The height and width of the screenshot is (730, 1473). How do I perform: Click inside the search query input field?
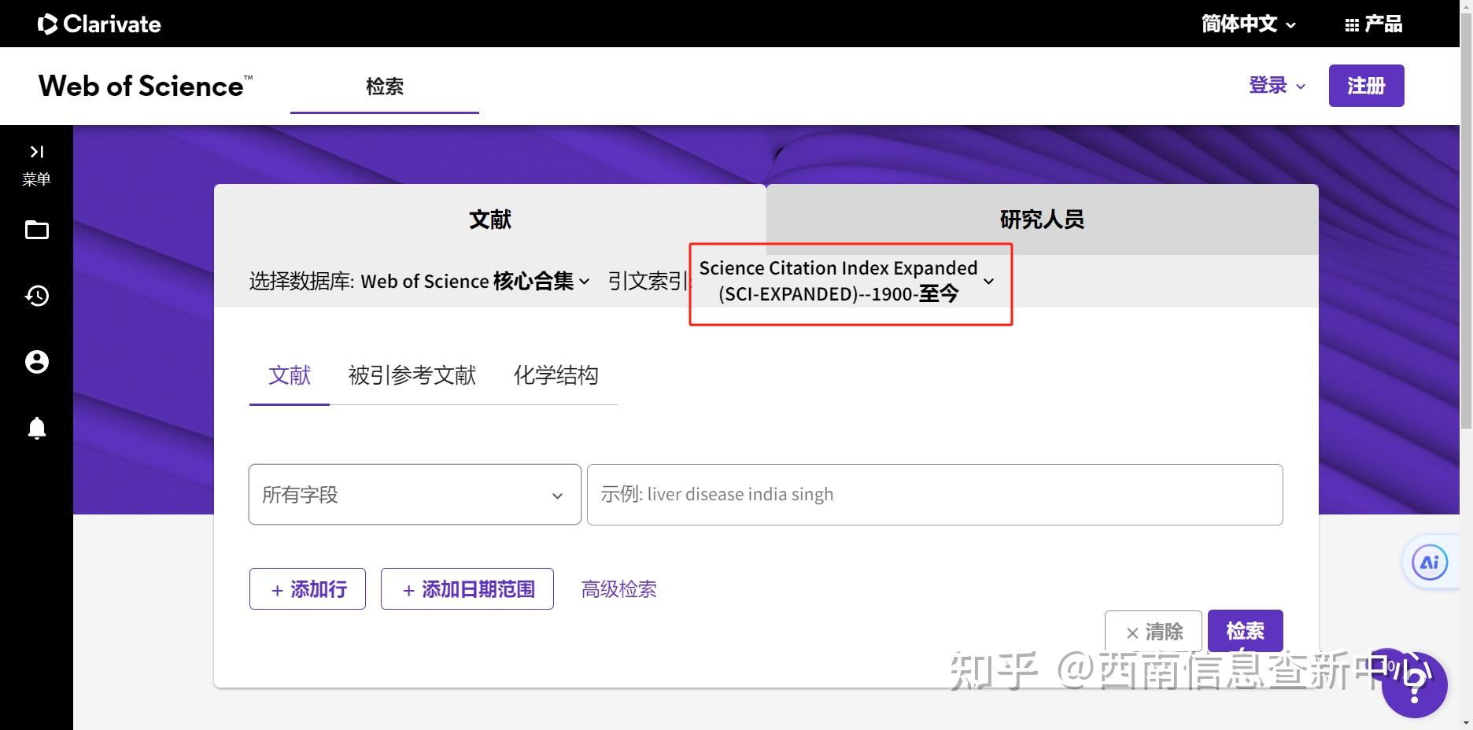click(933, 494)
